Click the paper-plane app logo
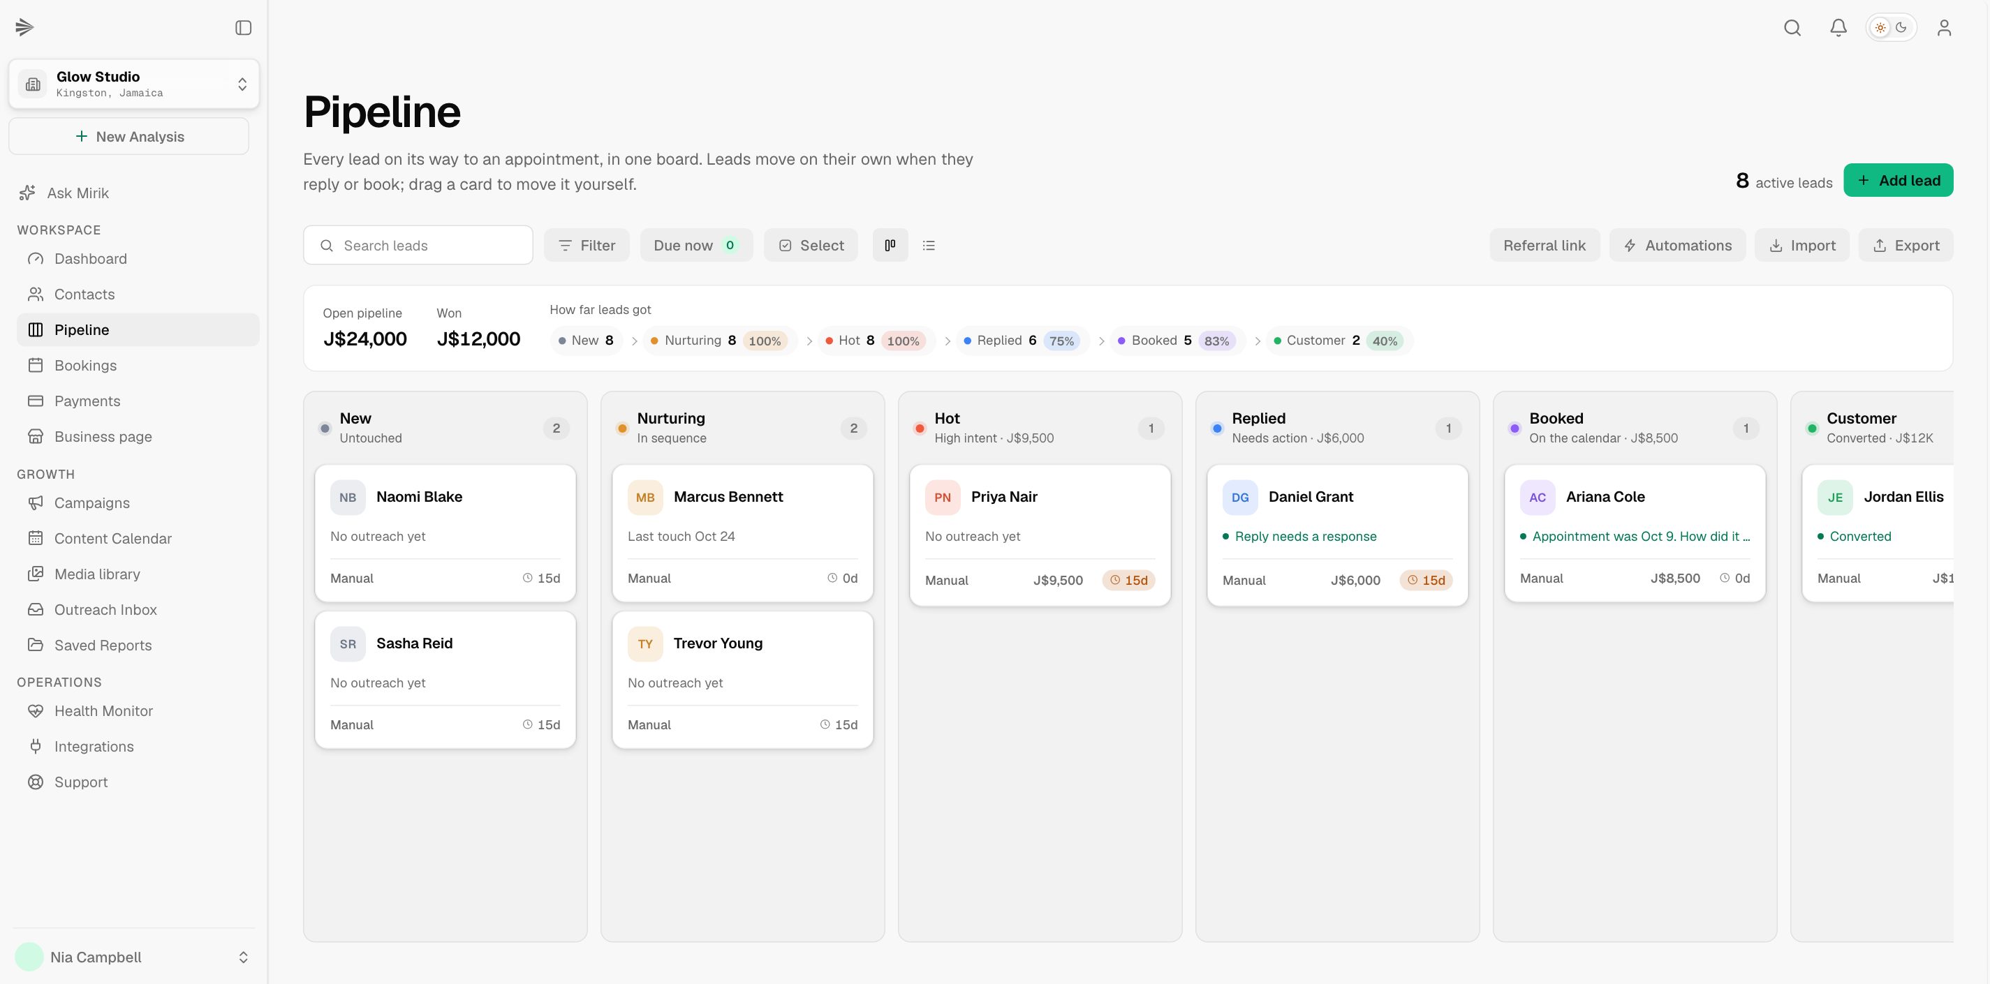The height and width of the screenshot is (984, 1990). pyautogui.click(x=24, y=28)
